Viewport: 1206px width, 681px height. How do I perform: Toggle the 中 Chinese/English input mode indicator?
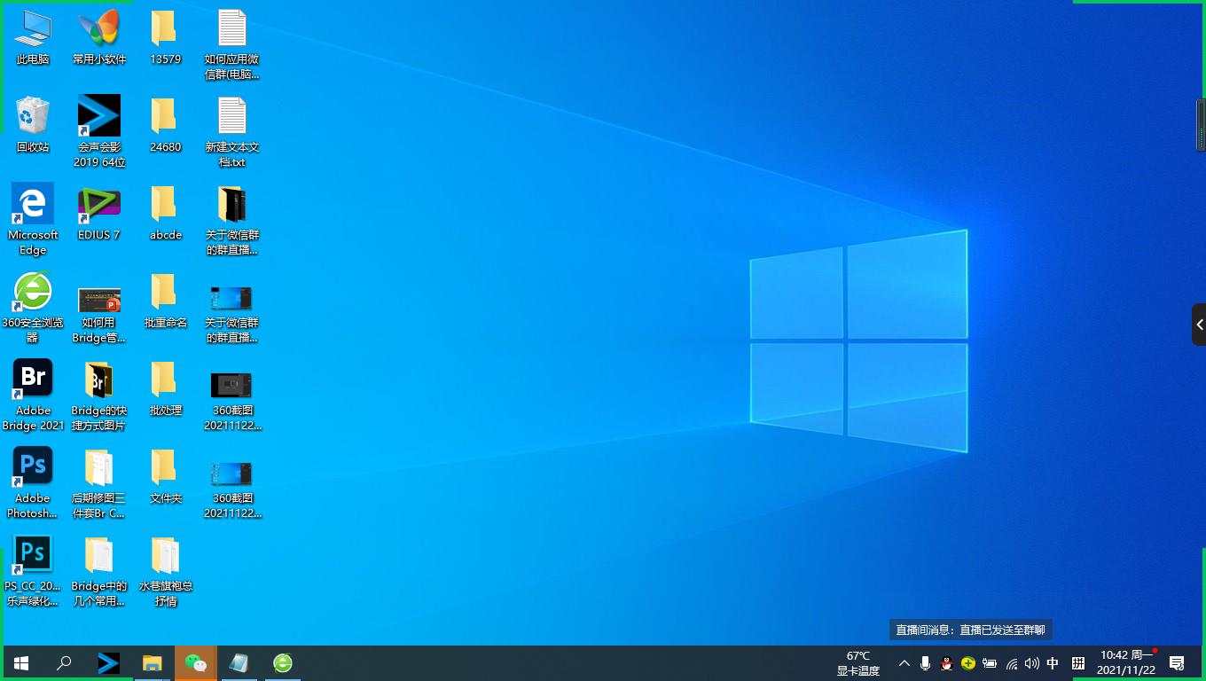pos(1053,663)
